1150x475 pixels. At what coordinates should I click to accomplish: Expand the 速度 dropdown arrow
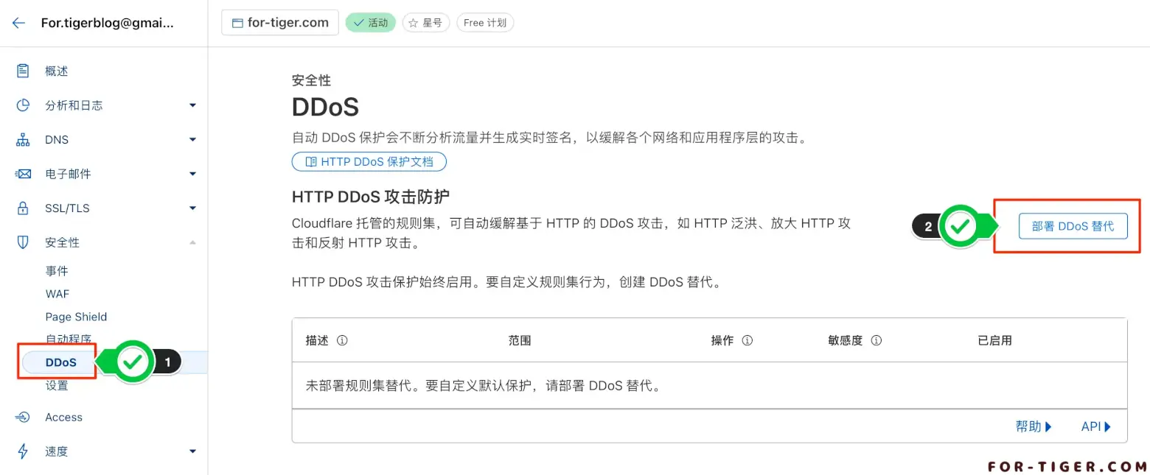click(x=192, y=451)
